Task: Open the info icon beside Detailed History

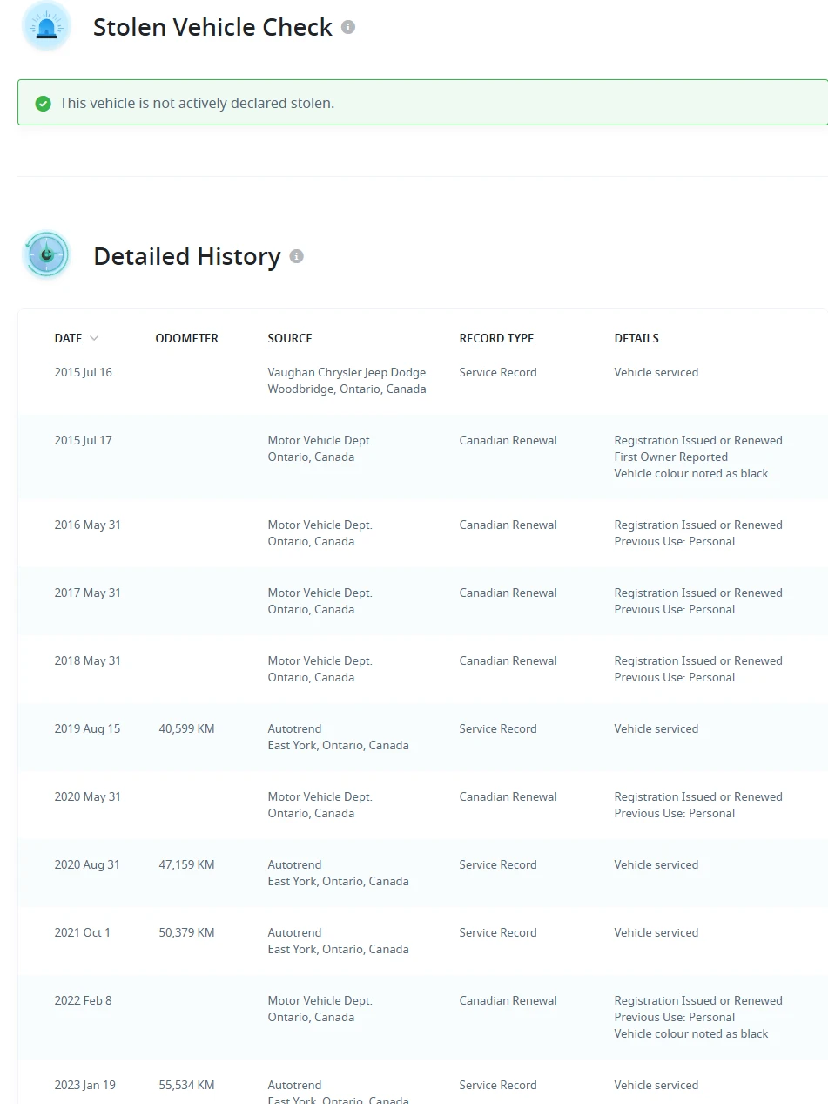Action: (x=296, y=256)
